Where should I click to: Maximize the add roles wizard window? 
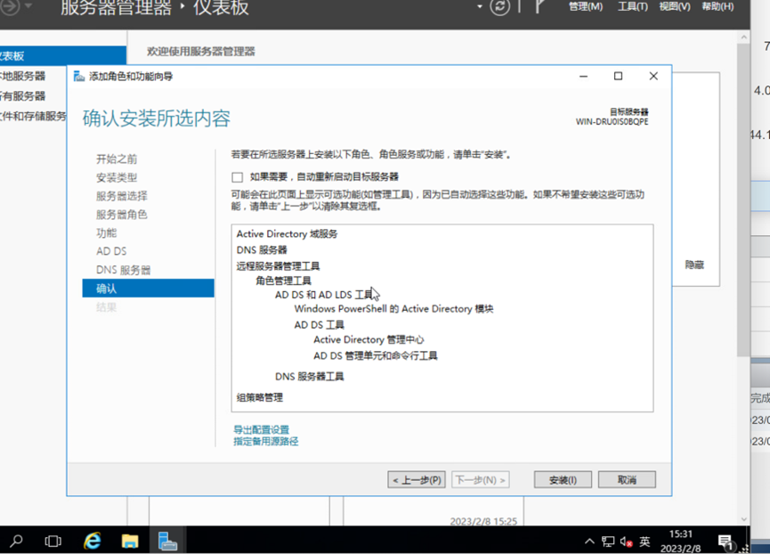619,76
